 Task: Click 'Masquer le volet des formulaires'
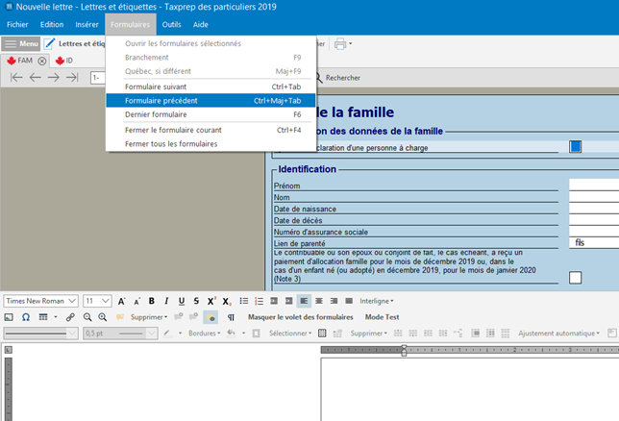pos(300,317)
